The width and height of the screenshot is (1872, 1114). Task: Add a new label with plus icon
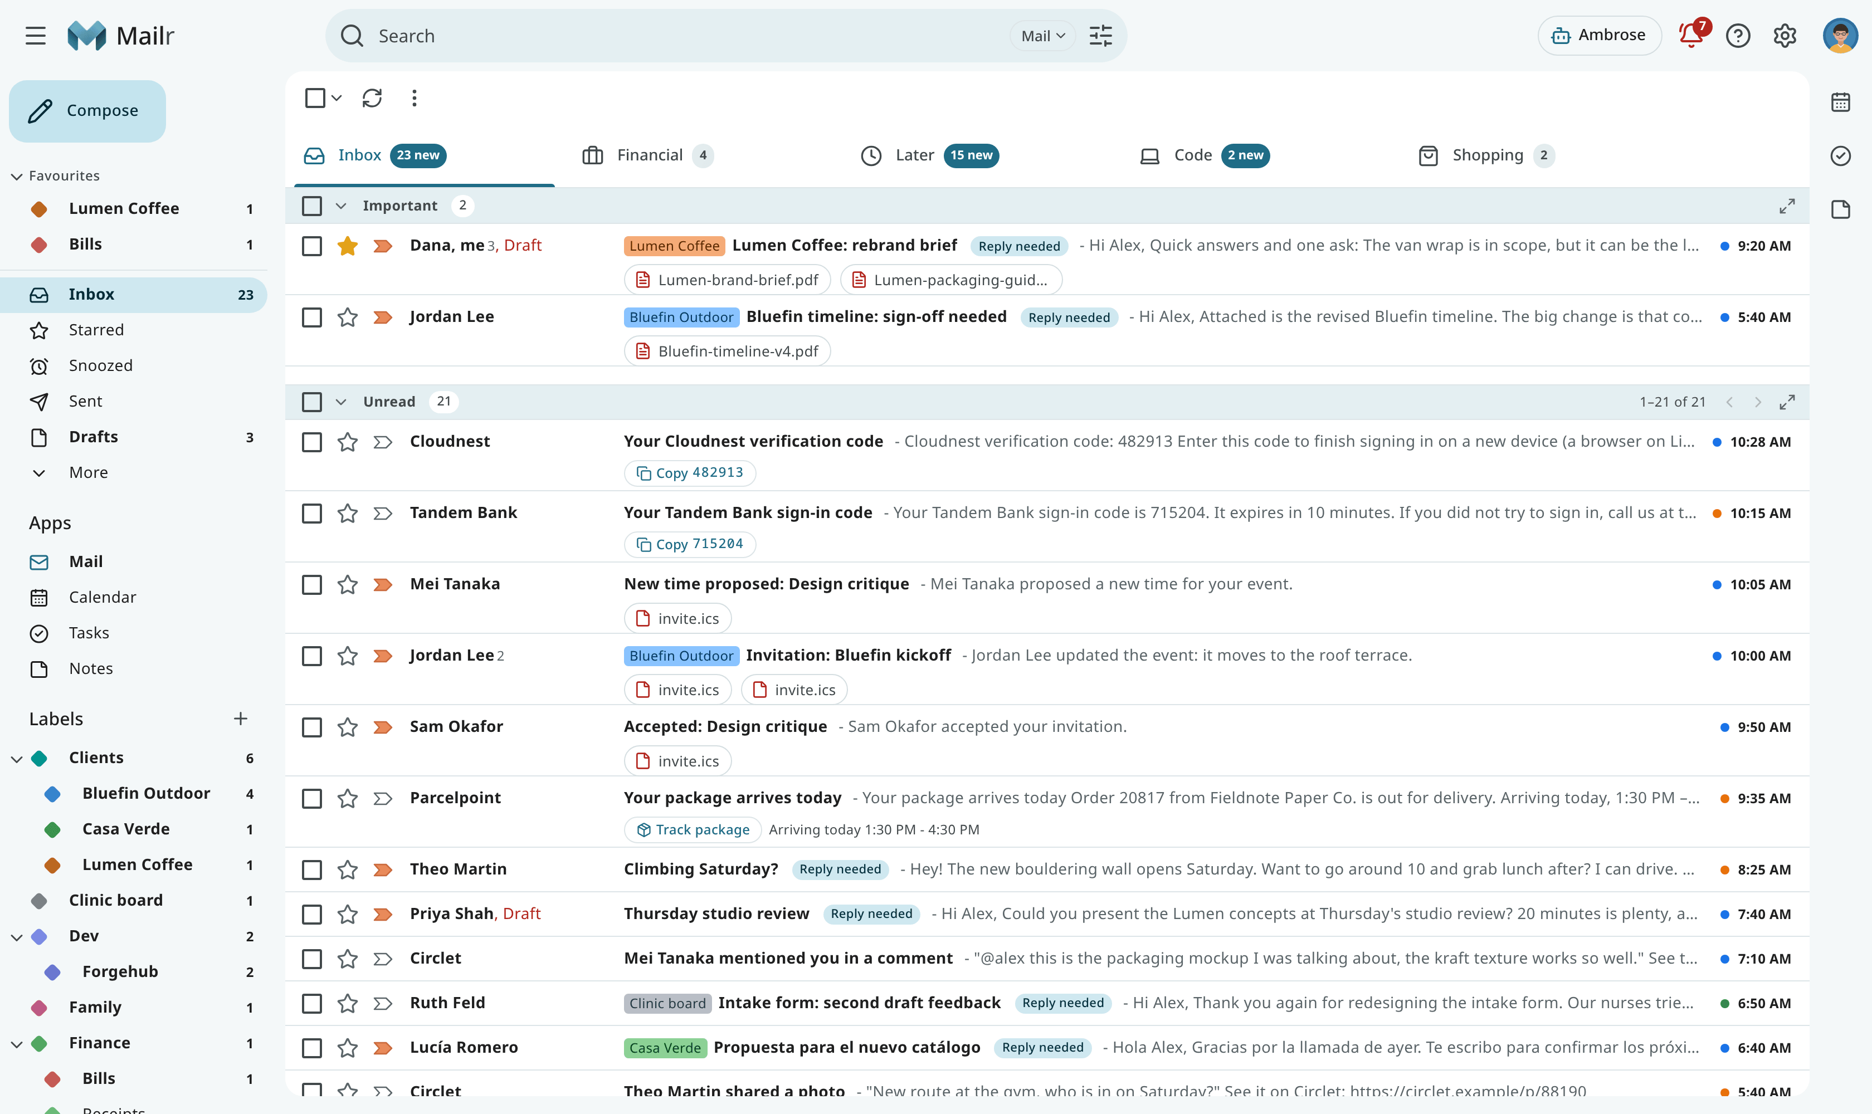240,719
